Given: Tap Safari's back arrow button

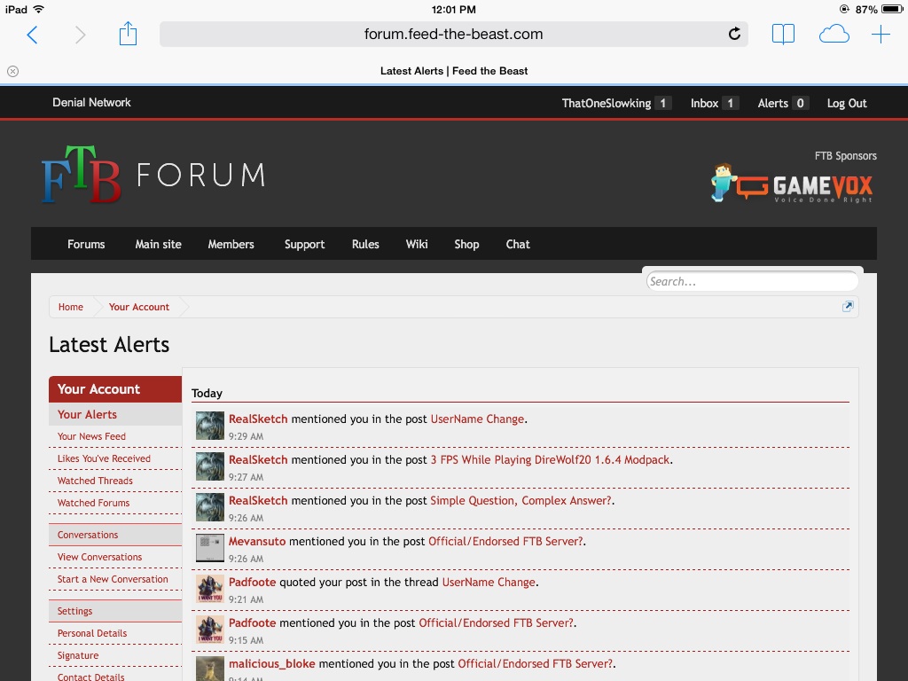Looking at the screenshot, I should 33,35.
